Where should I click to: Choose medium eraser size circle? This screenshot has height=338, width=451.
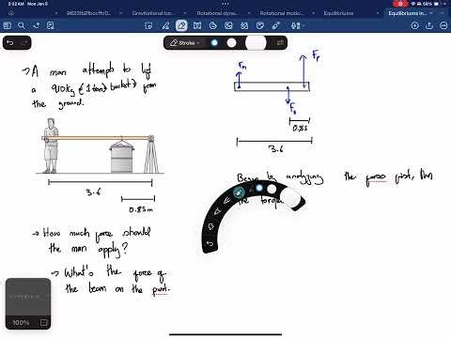(x=231, y=43)
